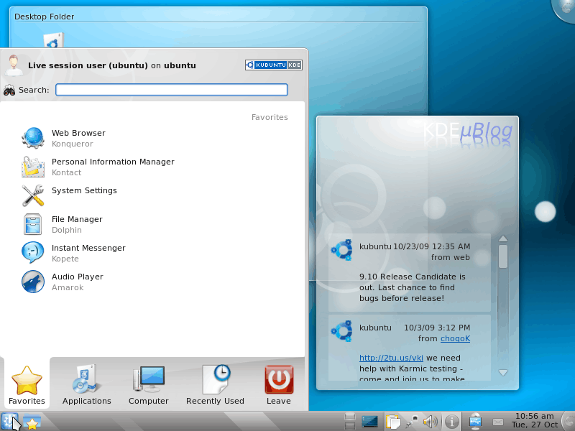The height and width of the screenshot is (431, 575).
Task: Click the Kubuntu KDE branding badge
Action: point(274,65)
